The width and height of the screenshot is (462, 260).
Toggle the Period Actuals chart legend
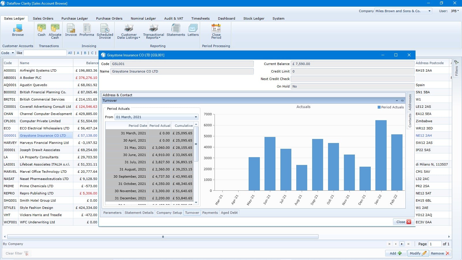pyautogui.click(x=390, y=107)
